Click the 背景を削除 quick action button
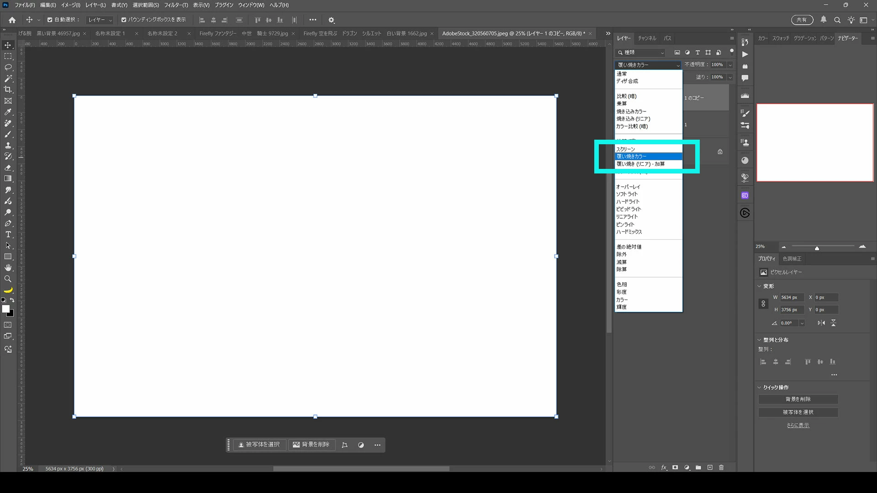This screenshot has width=877, height=493. [x=798, y=399]
